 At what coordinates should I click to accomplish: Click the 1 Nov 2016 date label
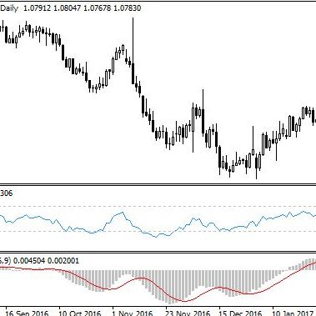[x=133, y=313]
